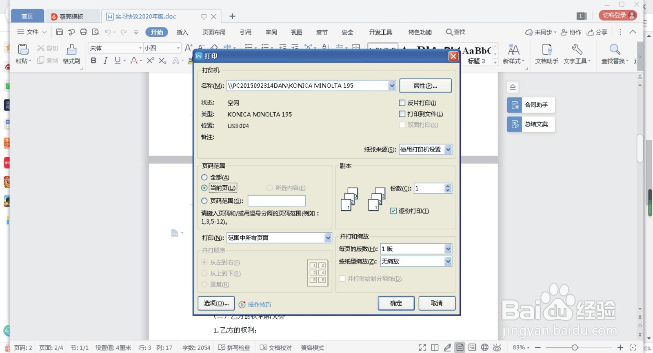Click the Options button in Print dialog
Image resolution: width=653 pixels, height=353 pixels.
tap(216, 303)
